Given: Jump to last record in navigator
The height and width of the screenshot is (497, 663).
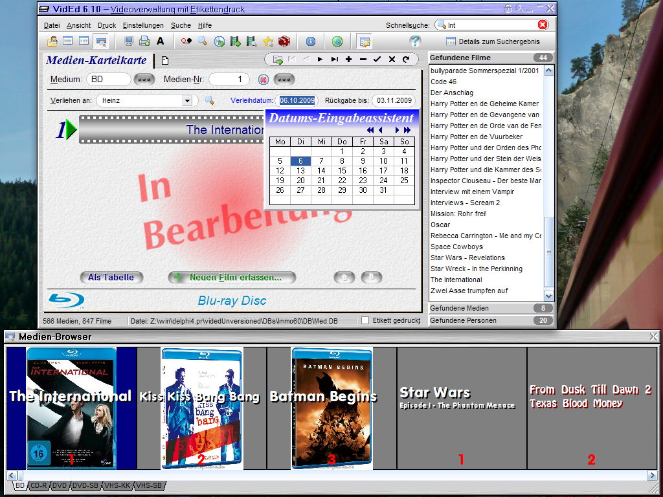Looking at the screenshot, I should pos(335,59).
